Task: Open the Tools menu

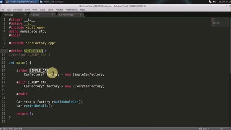Action: click(x=50, y=10)
